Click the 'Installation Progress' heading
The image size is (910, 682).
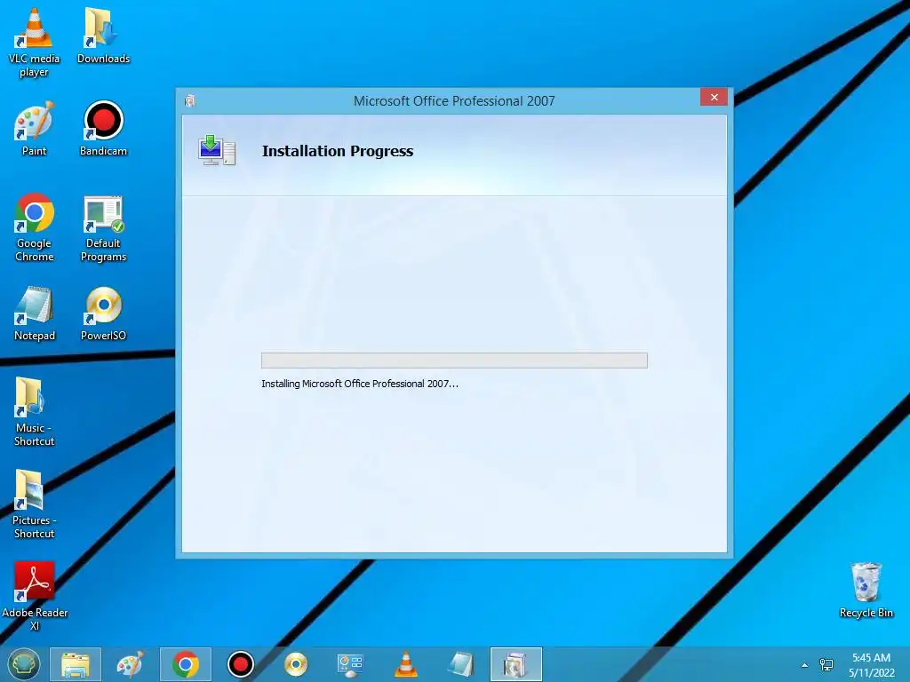pyautogui.click(x=338, y=151)
